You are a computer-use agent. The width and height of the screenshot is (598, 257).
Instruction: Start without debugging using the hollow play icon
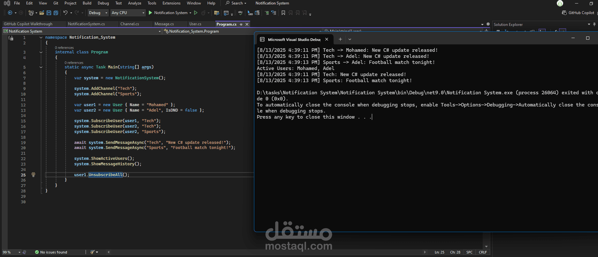coord(196,13)
